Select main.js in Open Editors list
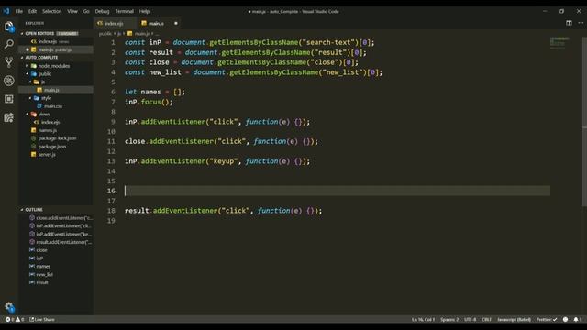 tap(56, 49)
